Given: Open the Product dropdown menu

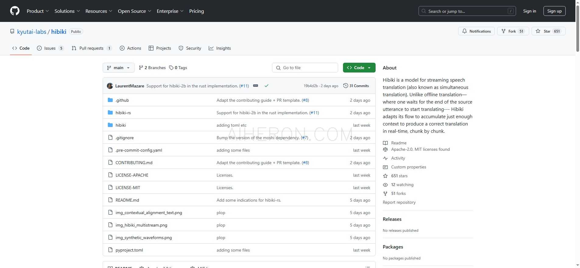Looking at the screenshot, I should (38, 11).
